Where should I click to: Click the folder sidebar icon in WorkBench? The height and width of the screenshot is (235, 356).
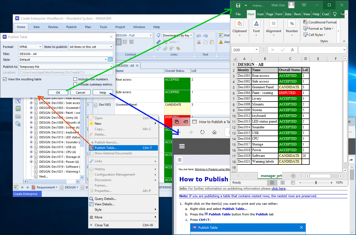(x=18, y=116)
